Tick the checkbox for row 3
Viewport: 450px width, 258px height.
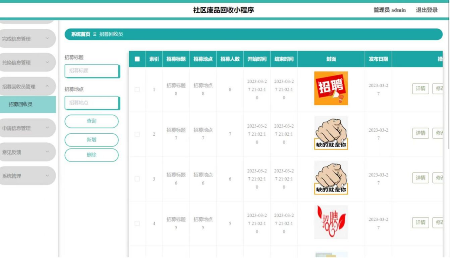(137, 179)
